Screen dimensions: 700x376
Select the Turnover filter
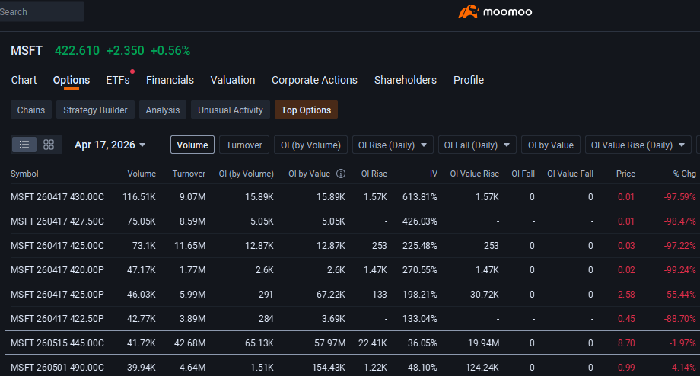244,145
